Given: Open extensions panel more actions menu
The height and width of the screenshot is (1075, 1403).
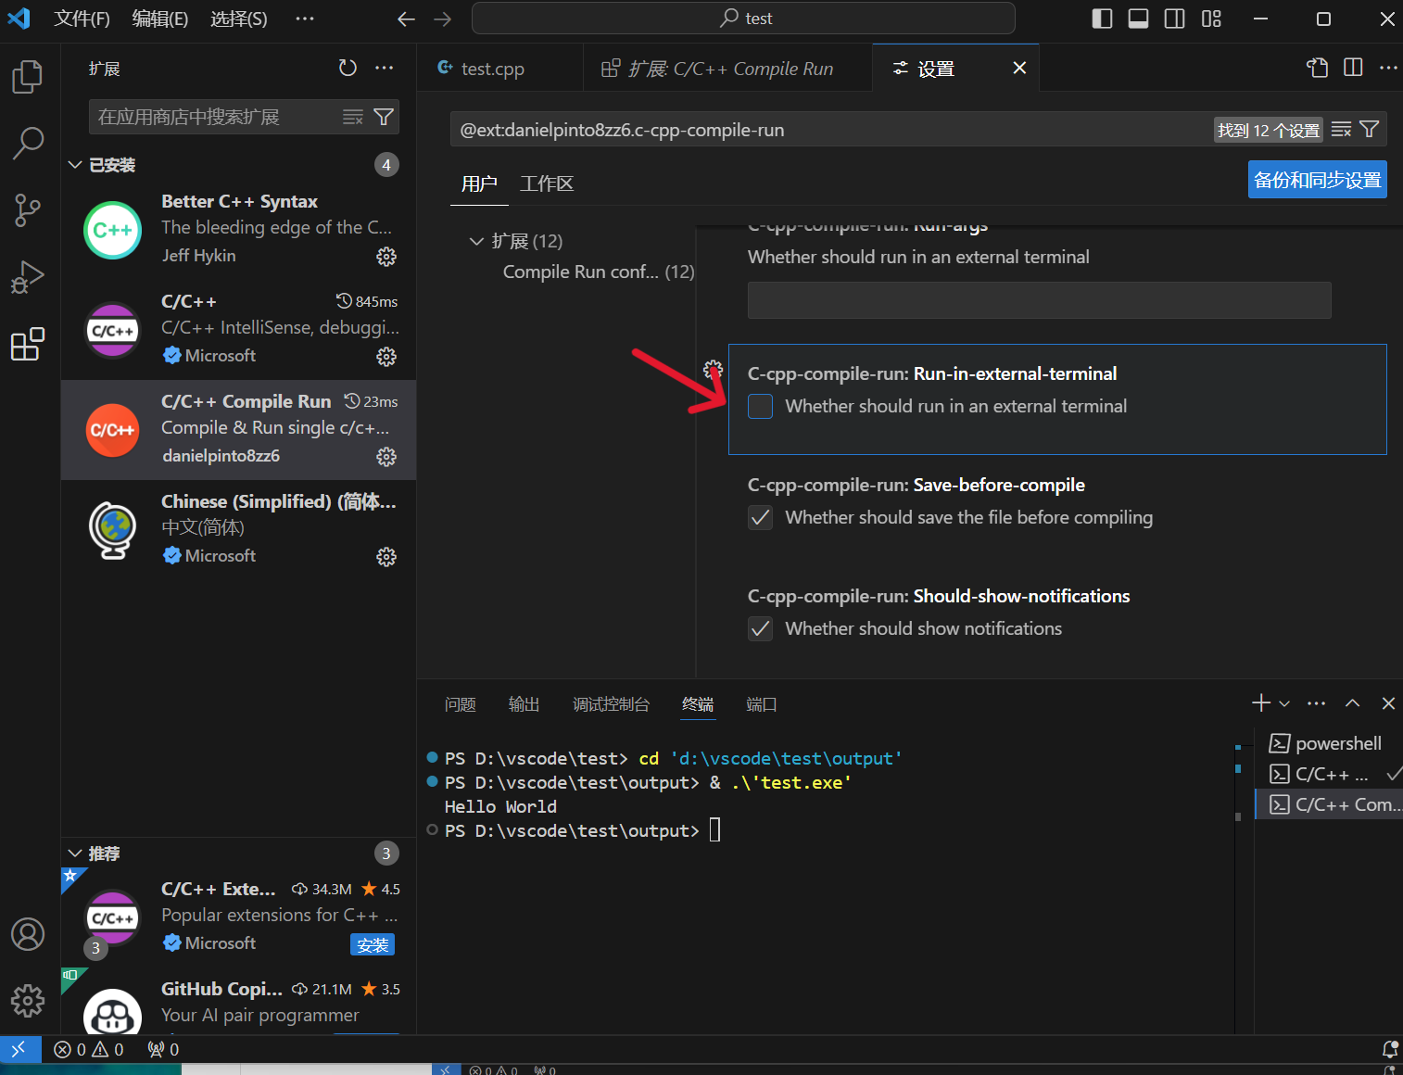Looking at the screenshot, I should 384,68.
